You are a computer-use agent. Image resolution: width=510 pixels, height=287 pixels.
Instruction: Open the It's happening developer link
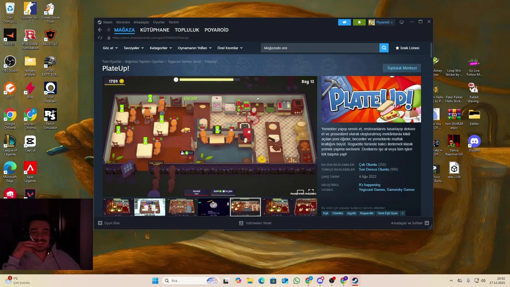(369, 185)
